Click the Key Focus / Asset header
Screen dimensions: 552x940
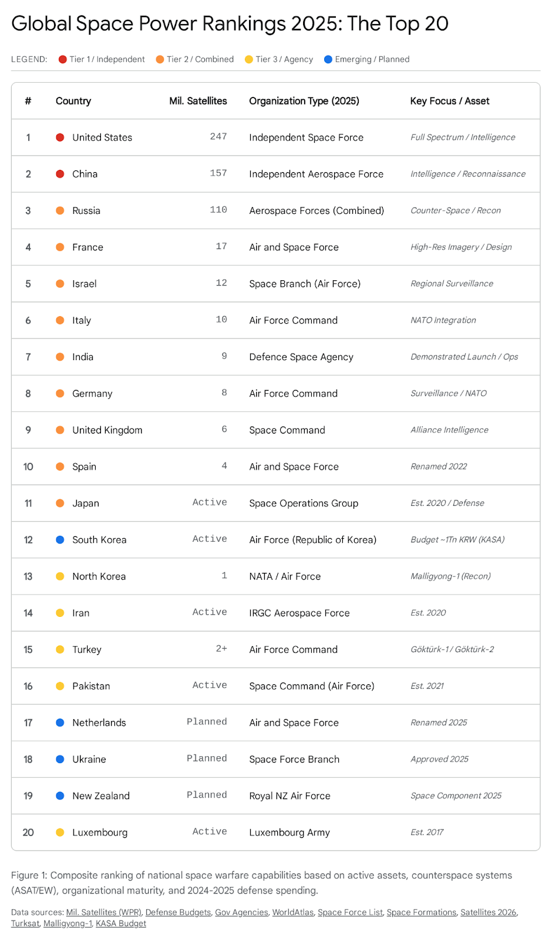tap(449, 101)
